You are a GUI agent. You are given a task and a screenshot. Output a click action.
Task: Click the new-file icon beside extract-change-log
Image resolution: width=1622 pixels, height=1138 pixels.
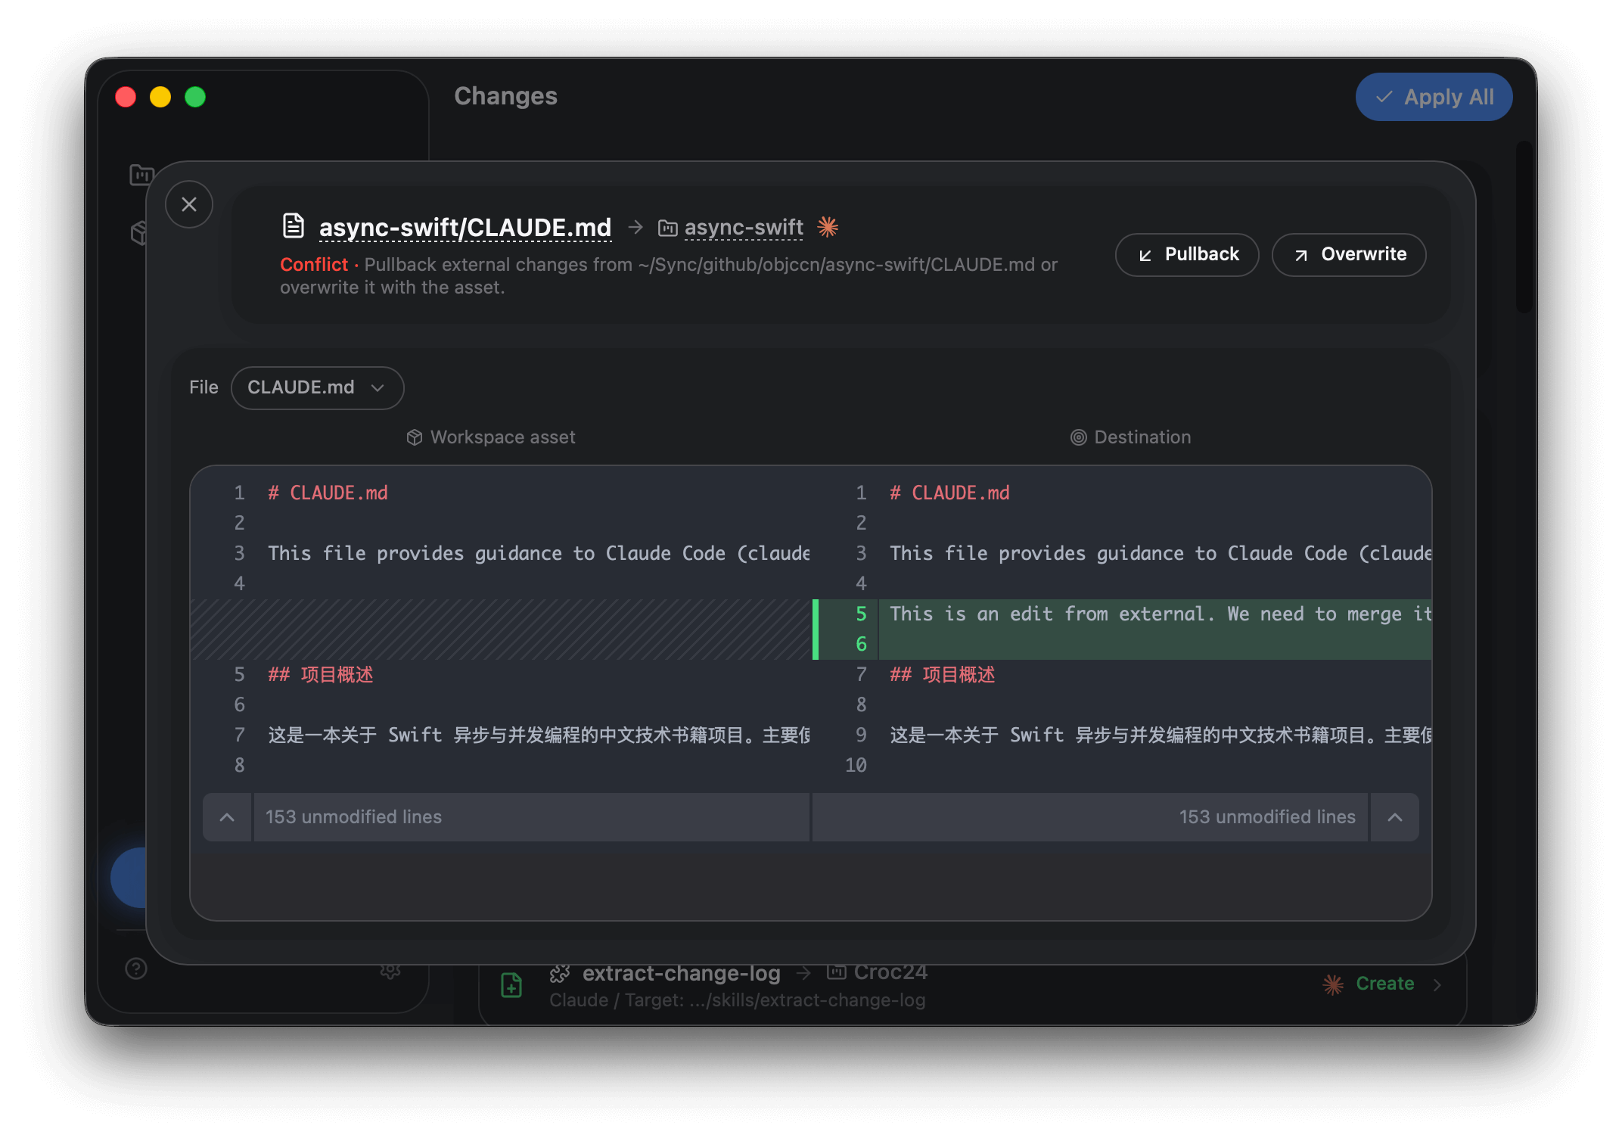pyautogui.click(x=511, y=985)
